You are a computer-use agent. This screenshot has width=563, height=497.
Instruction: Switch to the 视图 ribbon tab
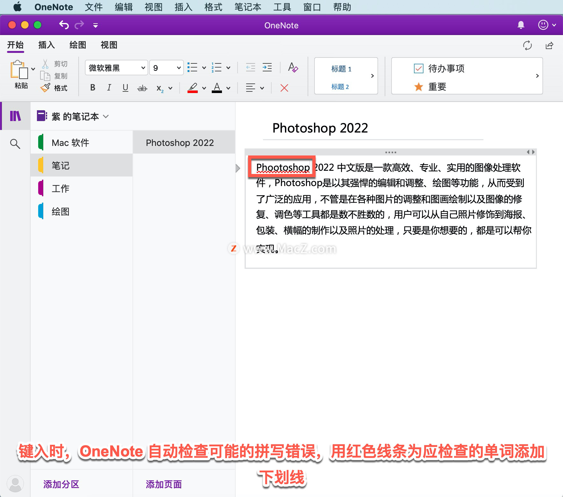[x=109, y=45]
